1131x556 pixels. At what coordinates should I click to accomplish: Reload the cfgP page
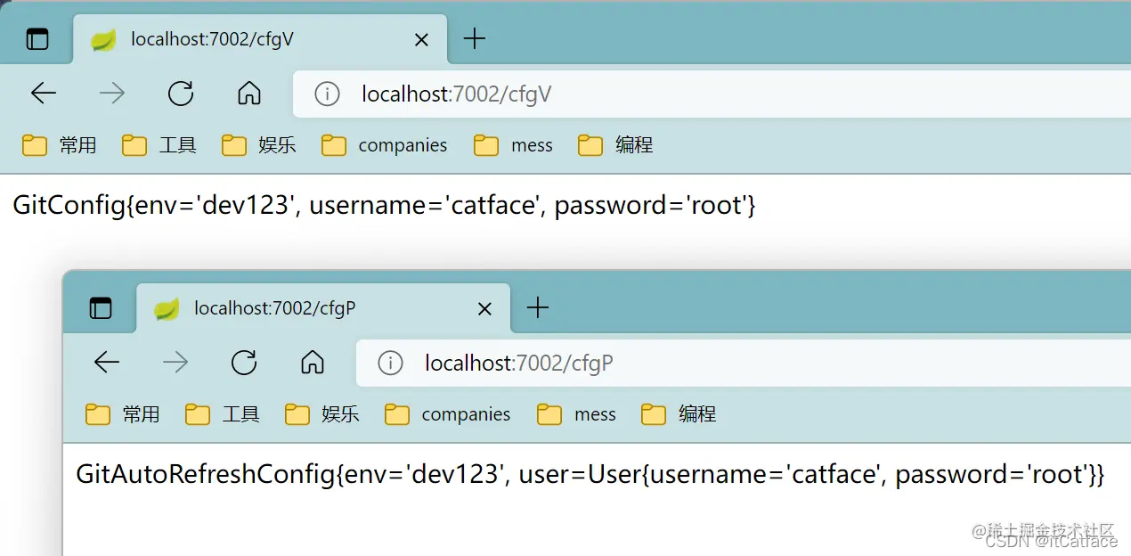(244, 362)
